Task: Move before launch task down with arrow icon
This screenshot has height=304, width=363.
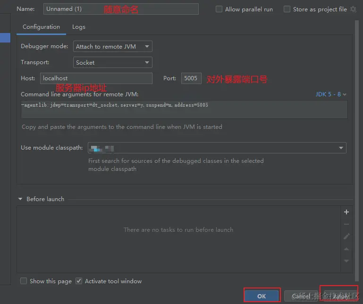Action: click(x=346, y=261)
